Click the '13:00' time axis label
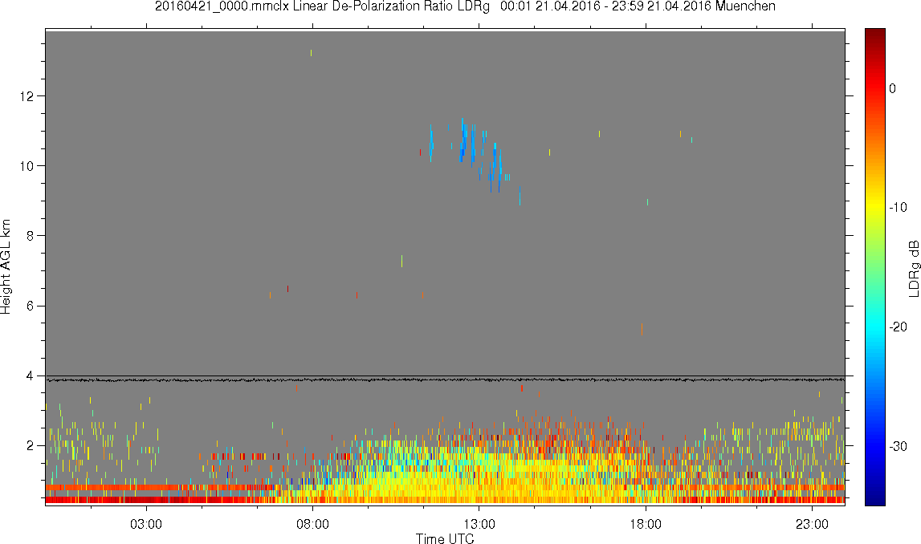This screenshot has height=544, width=921. tap(479, 525)
